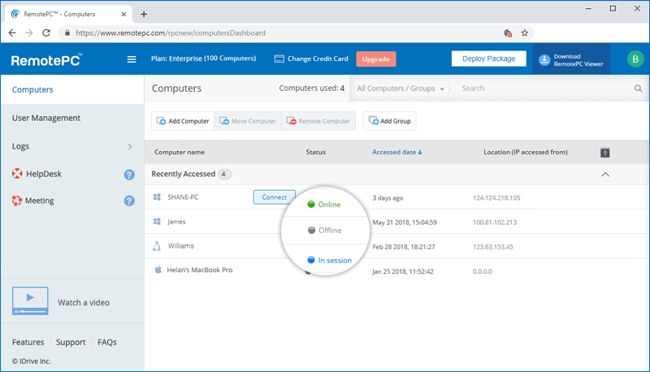Open the hamburger menu icon
650x372 pixels.
132,59
